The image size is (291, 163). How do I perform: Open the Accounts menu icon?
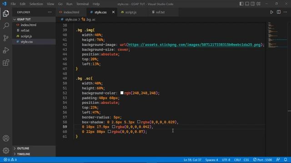(6, 138)
